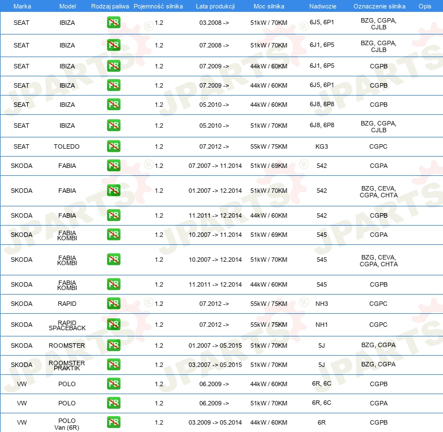This screenshot has width=443, height=432.
Task: Click engine codes BZG, CEVA, CGPA, CHTA in FABIA 542 row
Action: tap(378, 192)
